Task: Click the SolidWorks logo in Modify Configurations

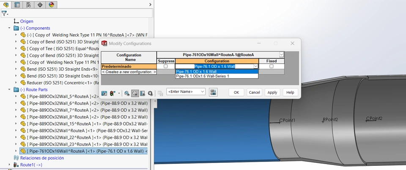Action: (x=104, y=43)
